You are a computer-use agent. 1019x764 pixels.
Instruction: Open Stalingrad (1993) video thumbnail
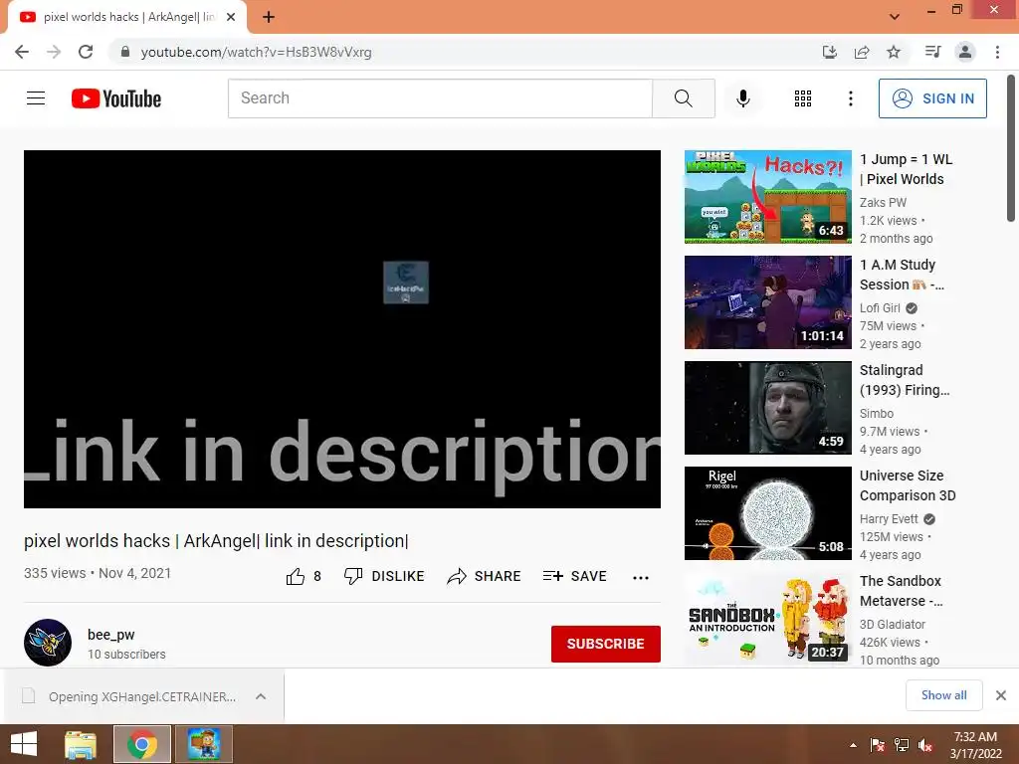[x=767, y=407]
